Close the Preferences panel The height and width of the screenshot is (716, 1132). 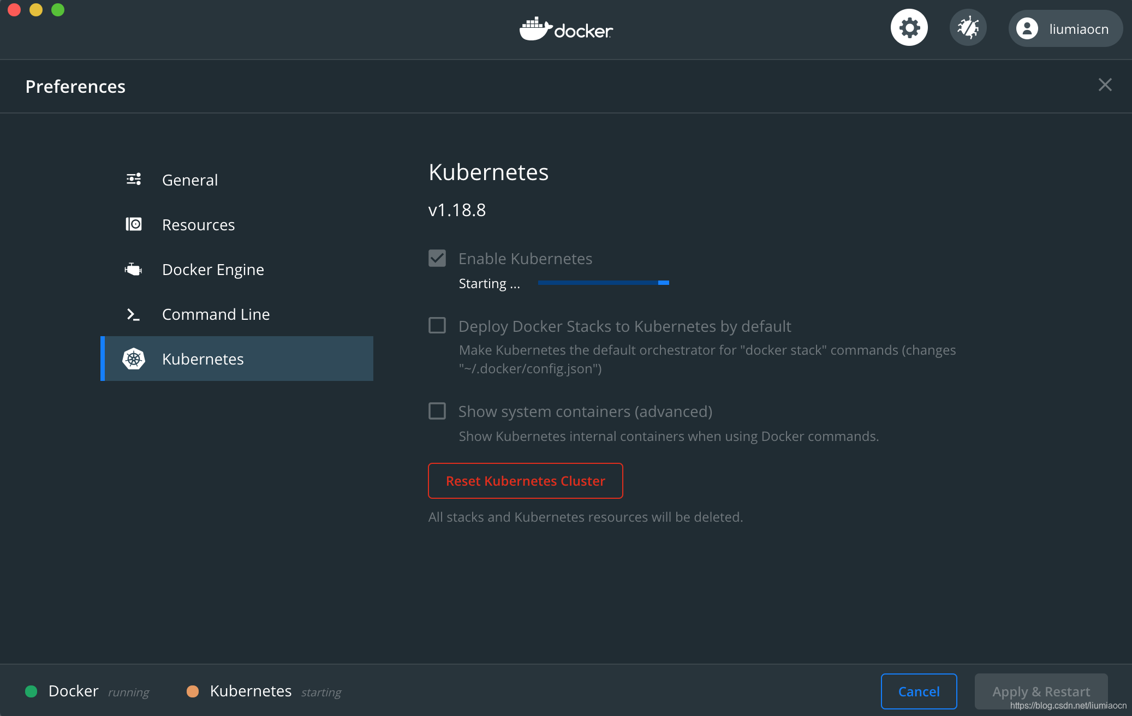(1105, 85)
